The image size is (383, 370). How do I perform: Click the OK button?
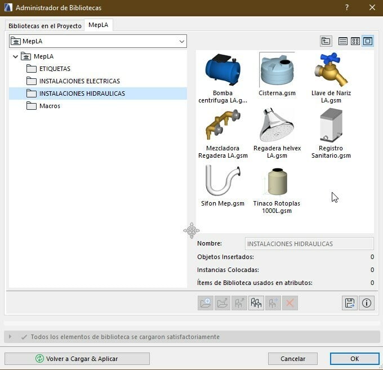[x=355, y=359]
